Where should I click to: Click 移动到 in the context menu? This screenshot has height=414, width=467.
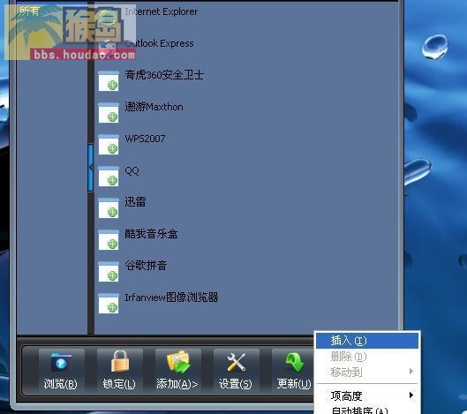click(x=367, y=372)
